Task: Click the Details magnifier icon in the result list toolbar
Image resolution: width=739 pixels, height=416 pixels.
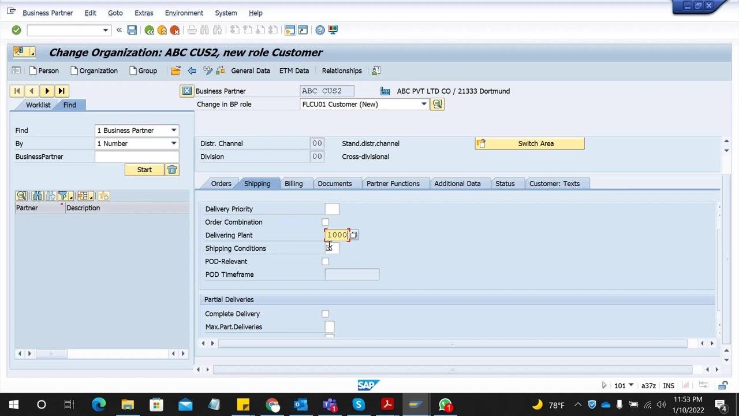Action: click(21, 196)
